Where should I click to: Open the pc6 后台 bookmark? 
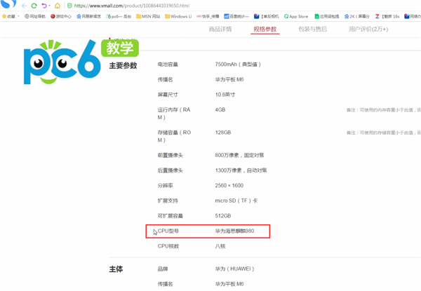(119, 16)
